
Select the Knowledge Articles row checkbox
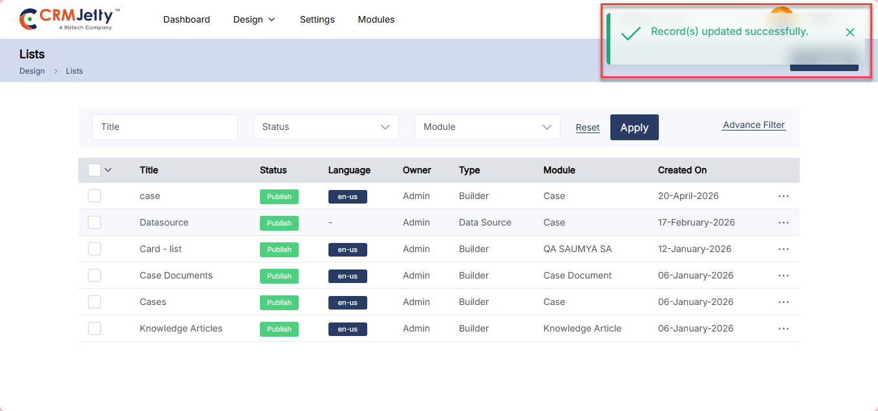(x=94, y=328)
